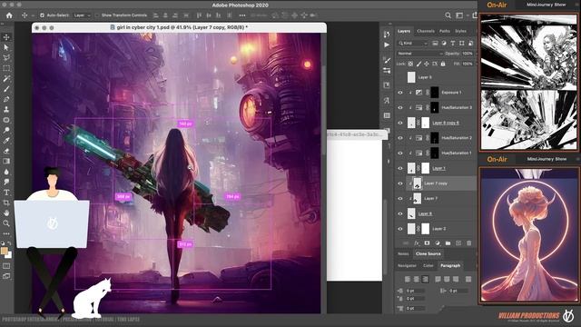Click the indent left margin field
The image size is (581, 327).
click(x=416, y=291)
